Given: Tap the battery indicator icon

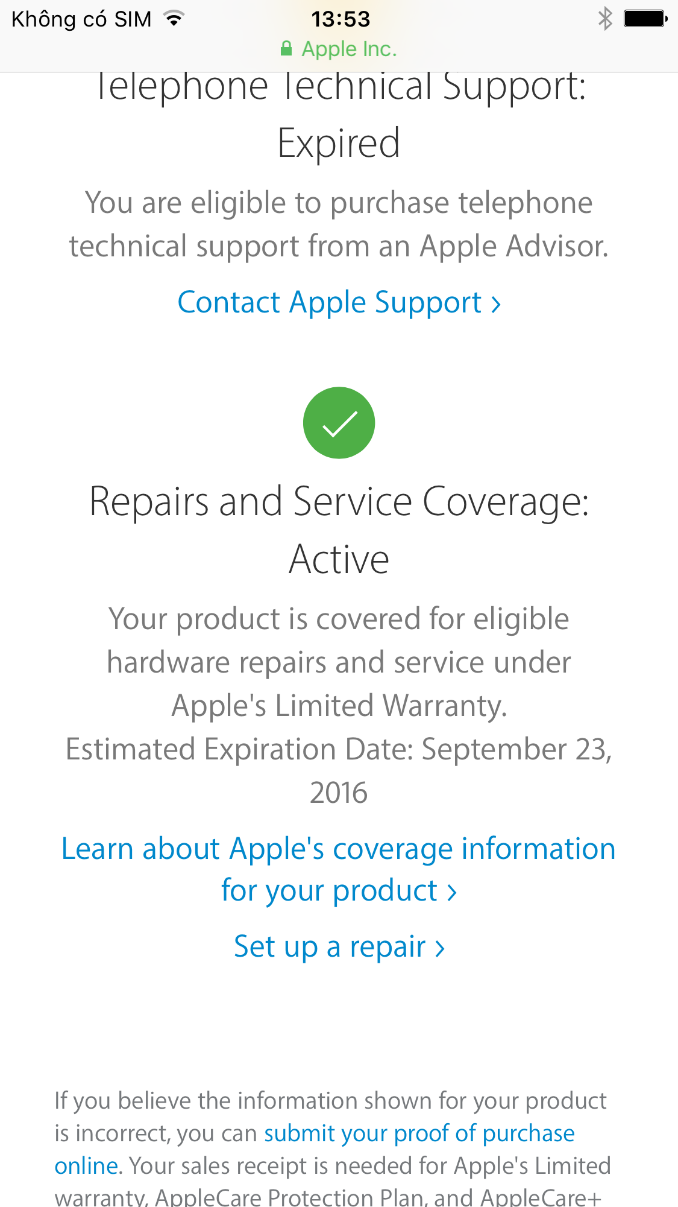Looking at the screenshot, I should click(645, 19).
